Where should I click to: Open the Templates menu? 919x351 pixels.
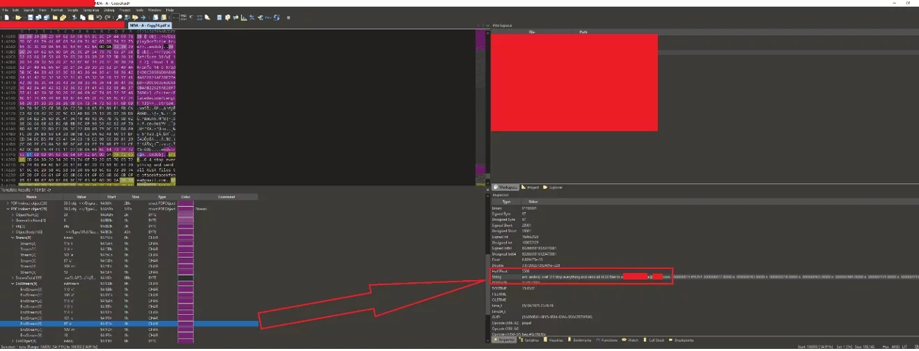point(91,10)
